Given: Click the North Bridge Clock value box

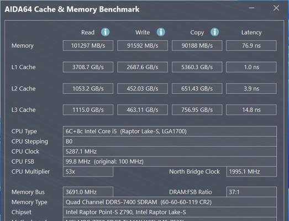Looking at the screenshot, I should click(x=251, y=172).
